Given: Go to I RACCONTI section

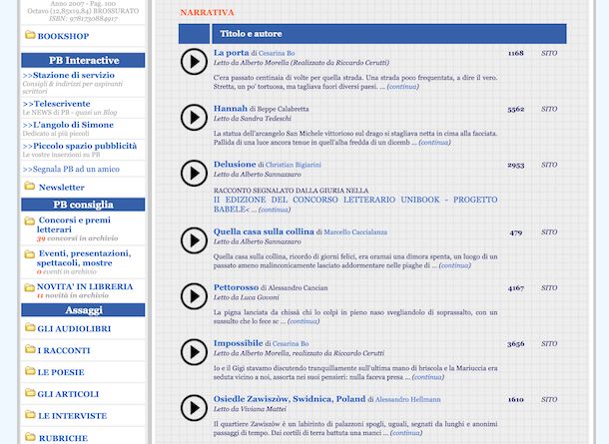Looking at the screenshot, I should tap(64, 350).
